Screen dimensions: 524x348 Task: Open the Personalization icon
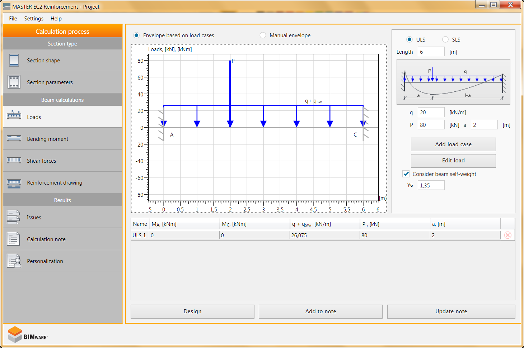pos(14,261)
